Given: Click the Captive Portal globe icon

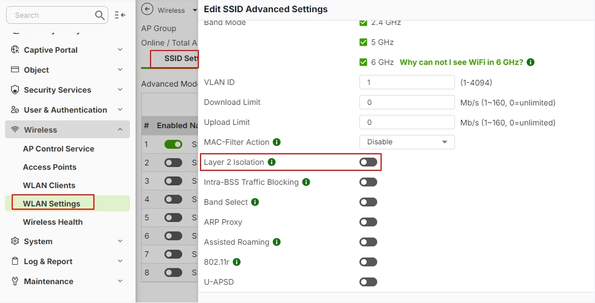Looking at the screenshot, I should point(15,50).
